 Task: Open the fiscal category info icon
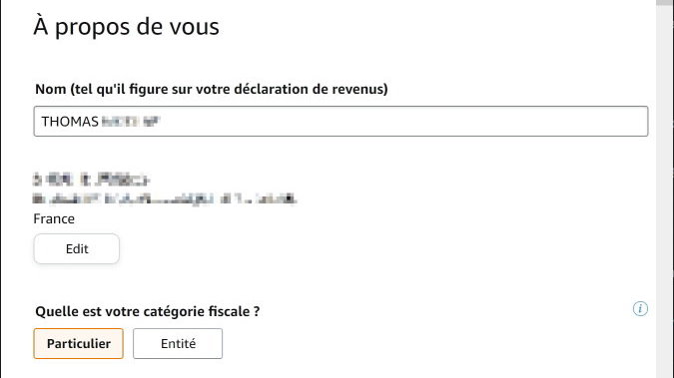pos(640,309)
